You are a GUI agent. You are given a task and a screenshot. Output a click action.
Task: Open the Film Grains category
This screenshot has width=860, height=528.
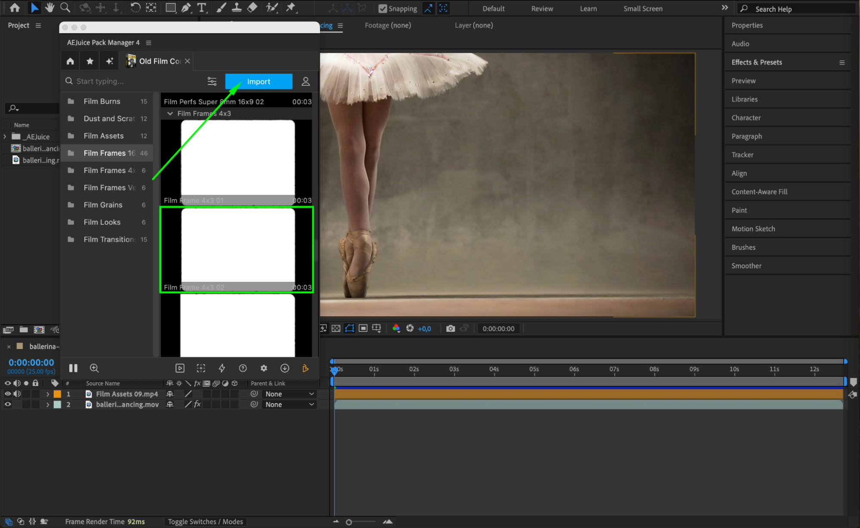click(103, 205)
